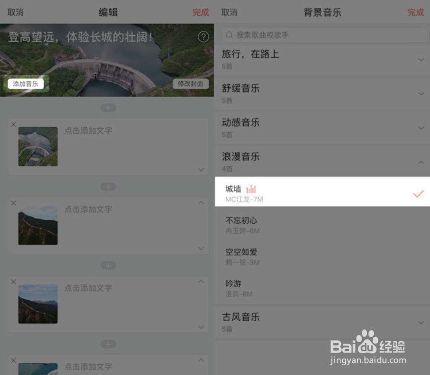Tap 点击添加文字 in the first card
The width and height of the screenshot is (430, 375).
(88, 131)
